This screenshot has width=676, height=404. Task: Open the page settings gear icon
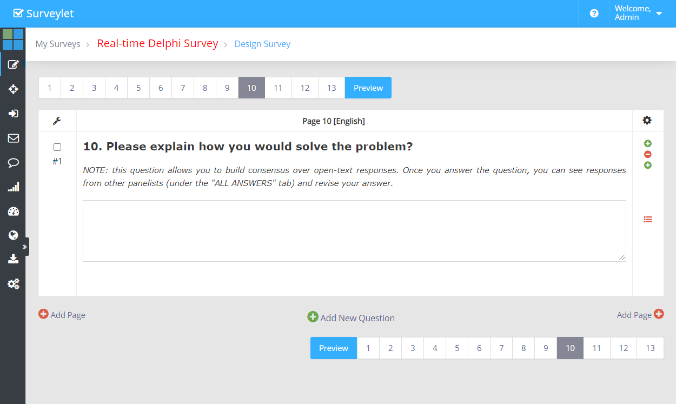pos(647,121)
